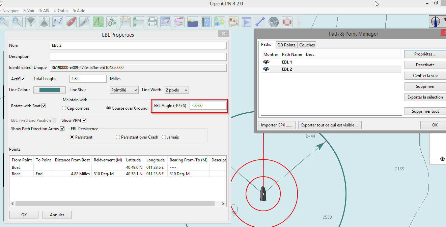The height and width of the screenshot is (227, 446).
Task: Select the Paths tab
Action: (266, 44)
